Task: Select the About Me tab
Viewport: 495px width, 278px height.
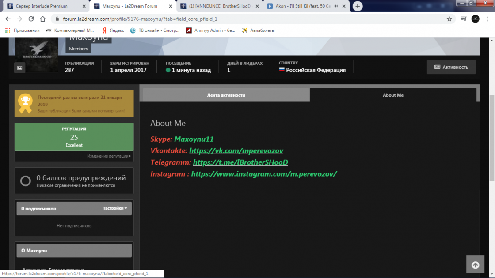Action: click(392, 95)
